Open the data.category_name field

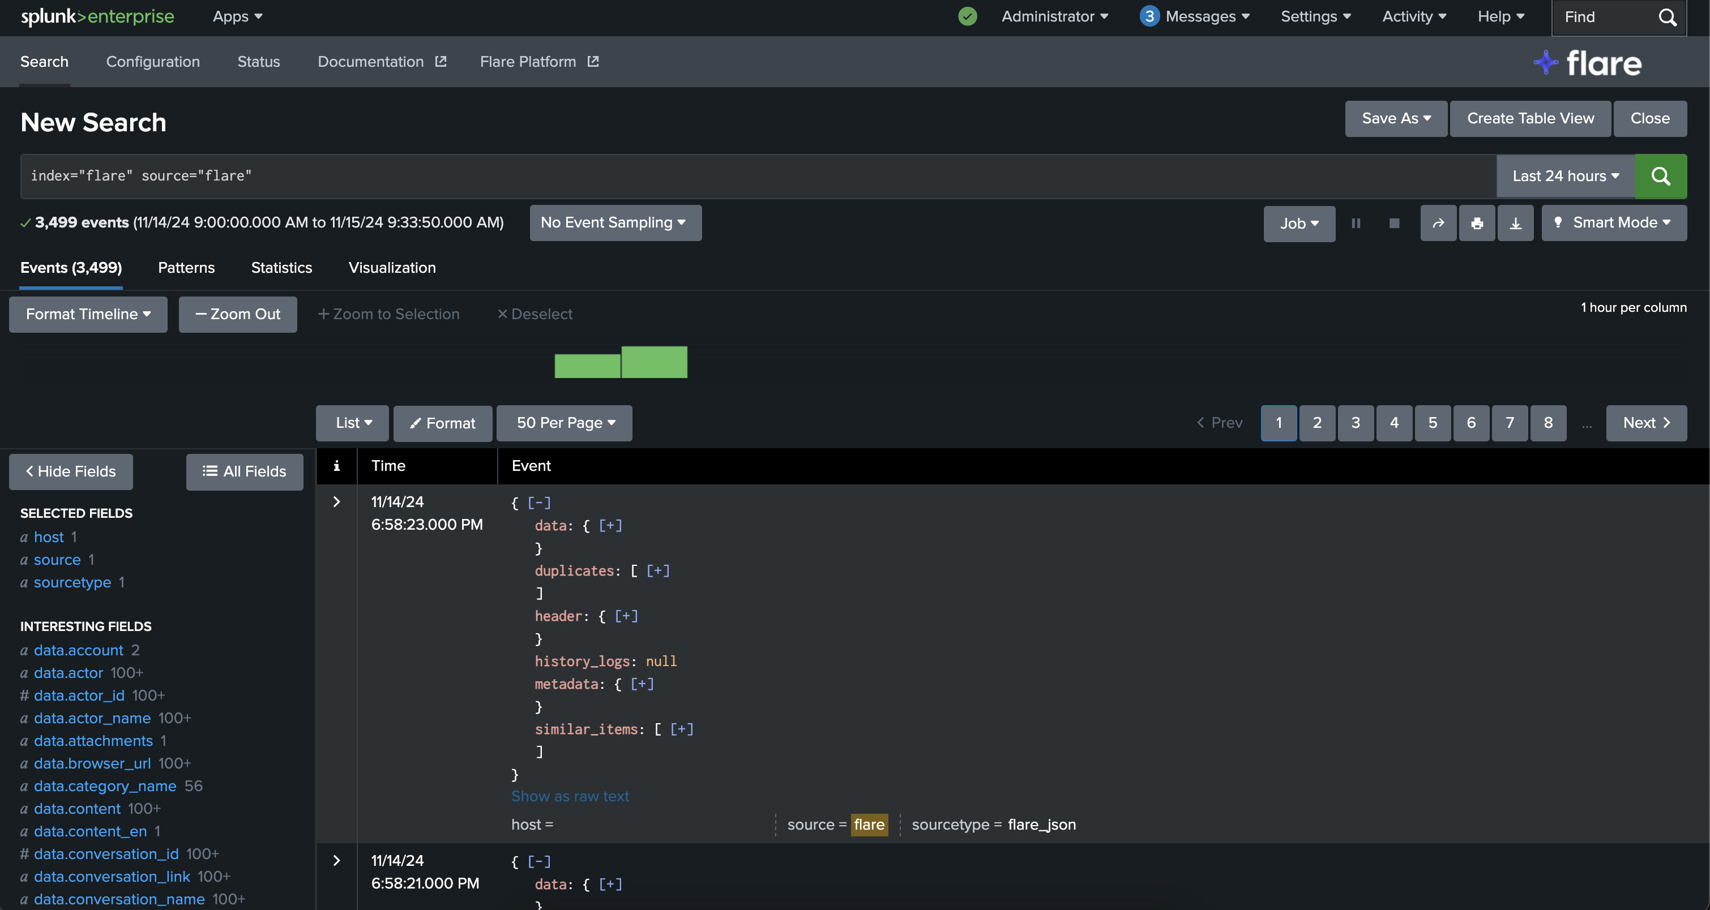tap(105, 786)
